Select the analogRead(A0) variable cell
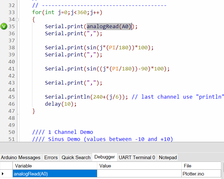The height and width of the screenshot is (179, 224). [x=55, y=174]
